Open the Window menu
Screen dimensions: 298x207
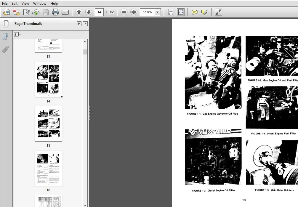click(39, 4)
